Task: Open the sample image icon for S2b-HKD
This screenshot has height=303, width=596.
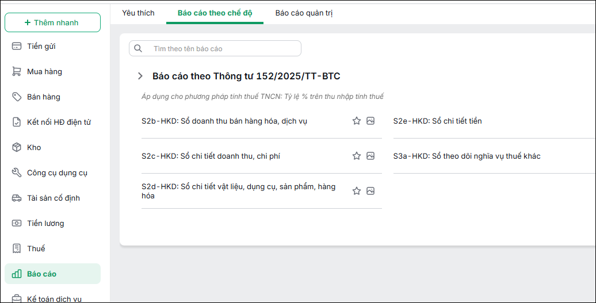Action: click(370, 121)
